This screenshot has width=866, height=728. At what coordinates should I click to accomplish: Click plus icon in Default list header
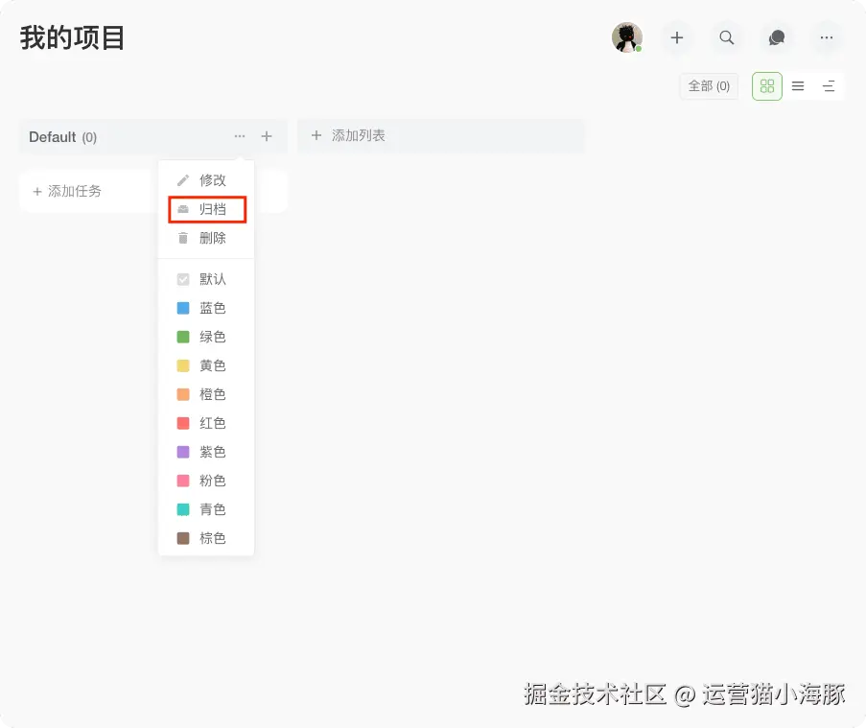(x=267, y=136)
